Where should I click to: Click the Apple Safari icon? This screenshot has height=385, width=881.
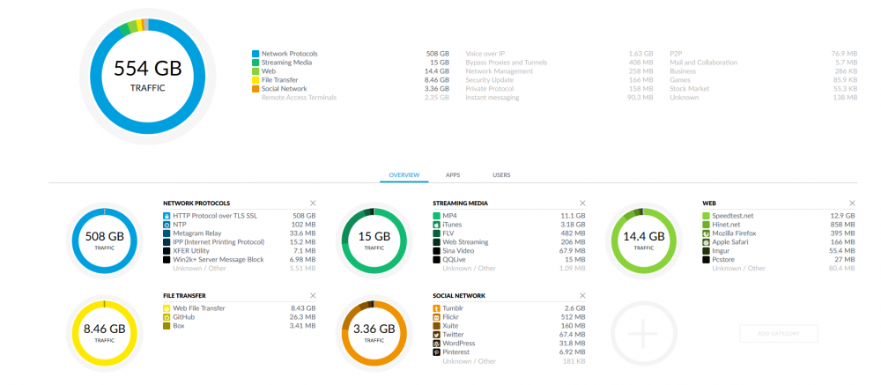(706, 241)
